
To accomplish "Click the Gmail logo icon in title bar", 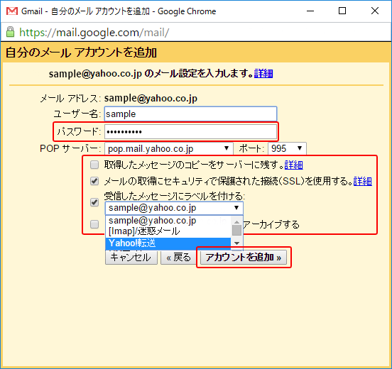I will point(12,11).
